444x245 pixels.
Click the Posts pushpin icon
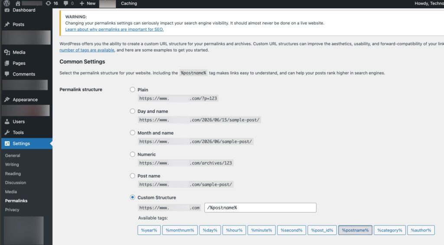(7, 24)
